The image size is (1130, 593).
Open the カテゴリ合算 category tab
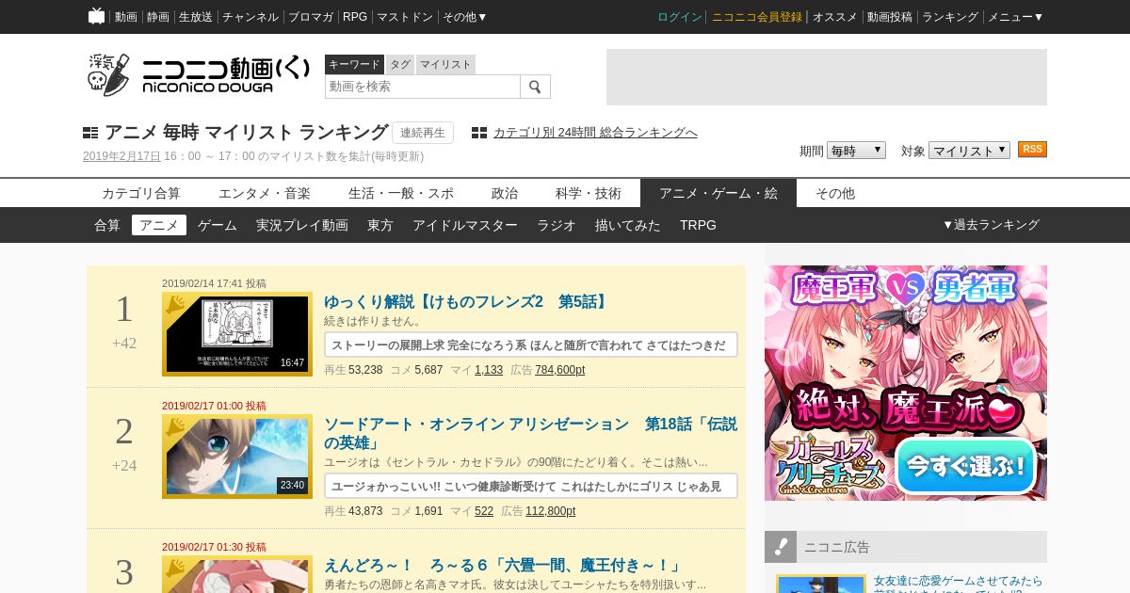point(141,193)
